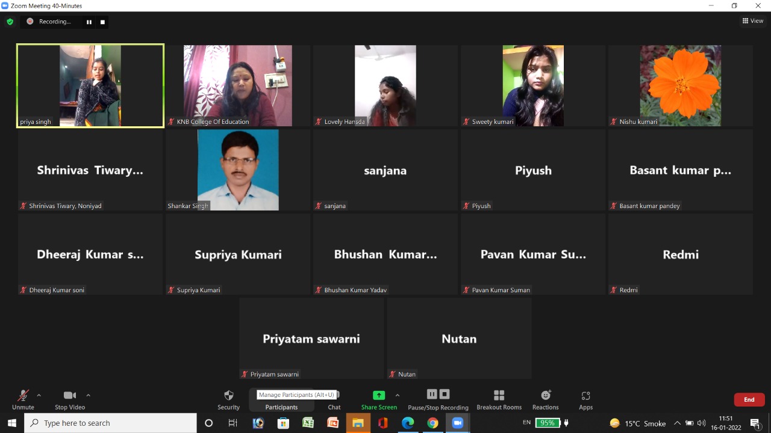This screenshot has width=771, height=433.
Task: Click the Redmi participant tile
Action: point(681,254)
